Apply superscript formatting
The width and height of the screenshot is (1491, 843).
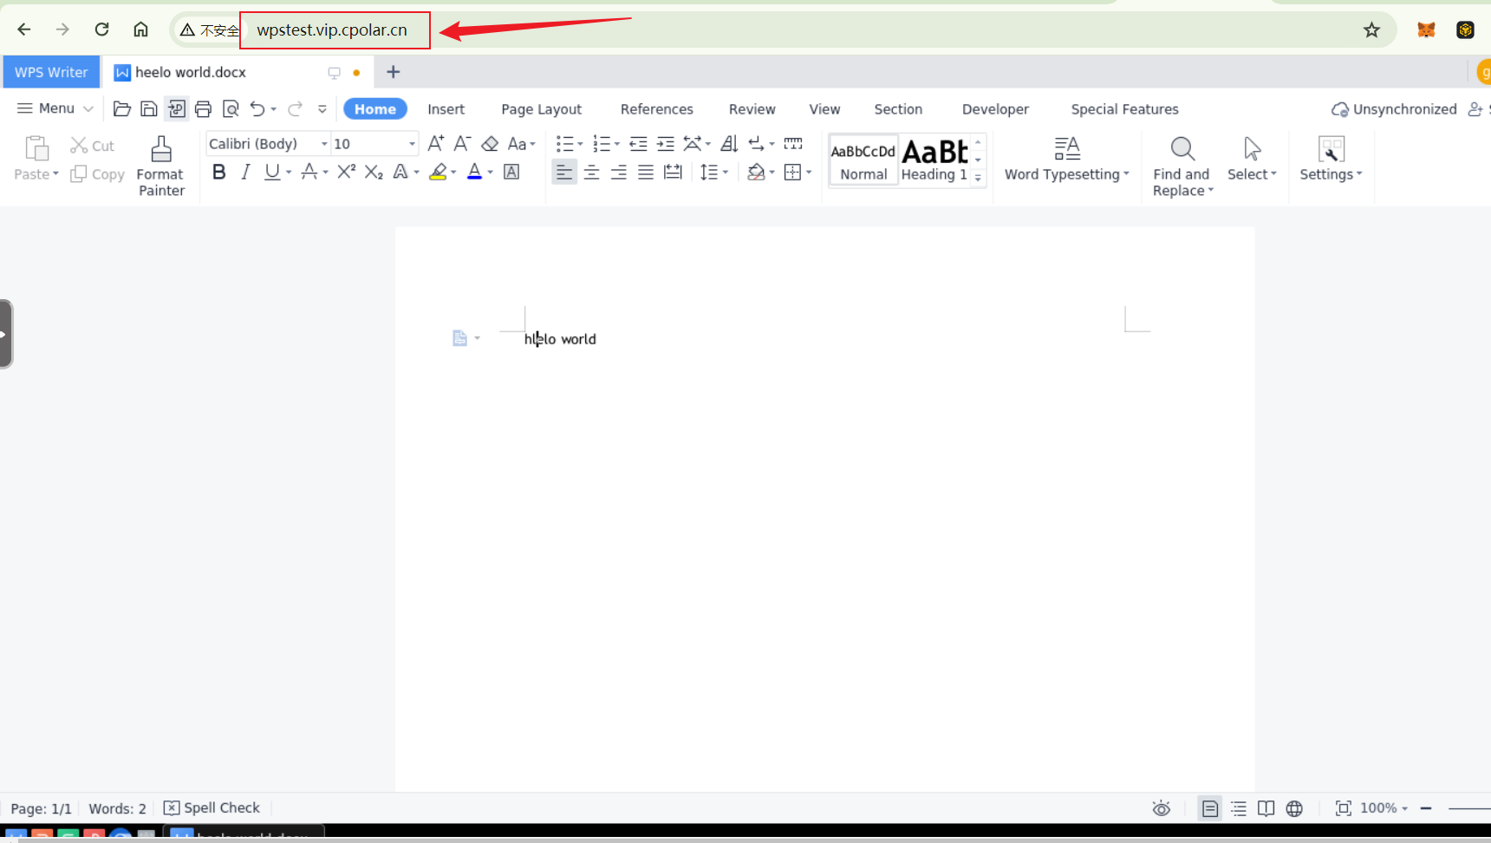346,172
